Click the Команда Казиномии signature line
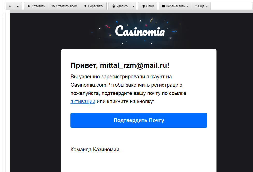Screen dimensions: 253x172 (x=95, y=149)
